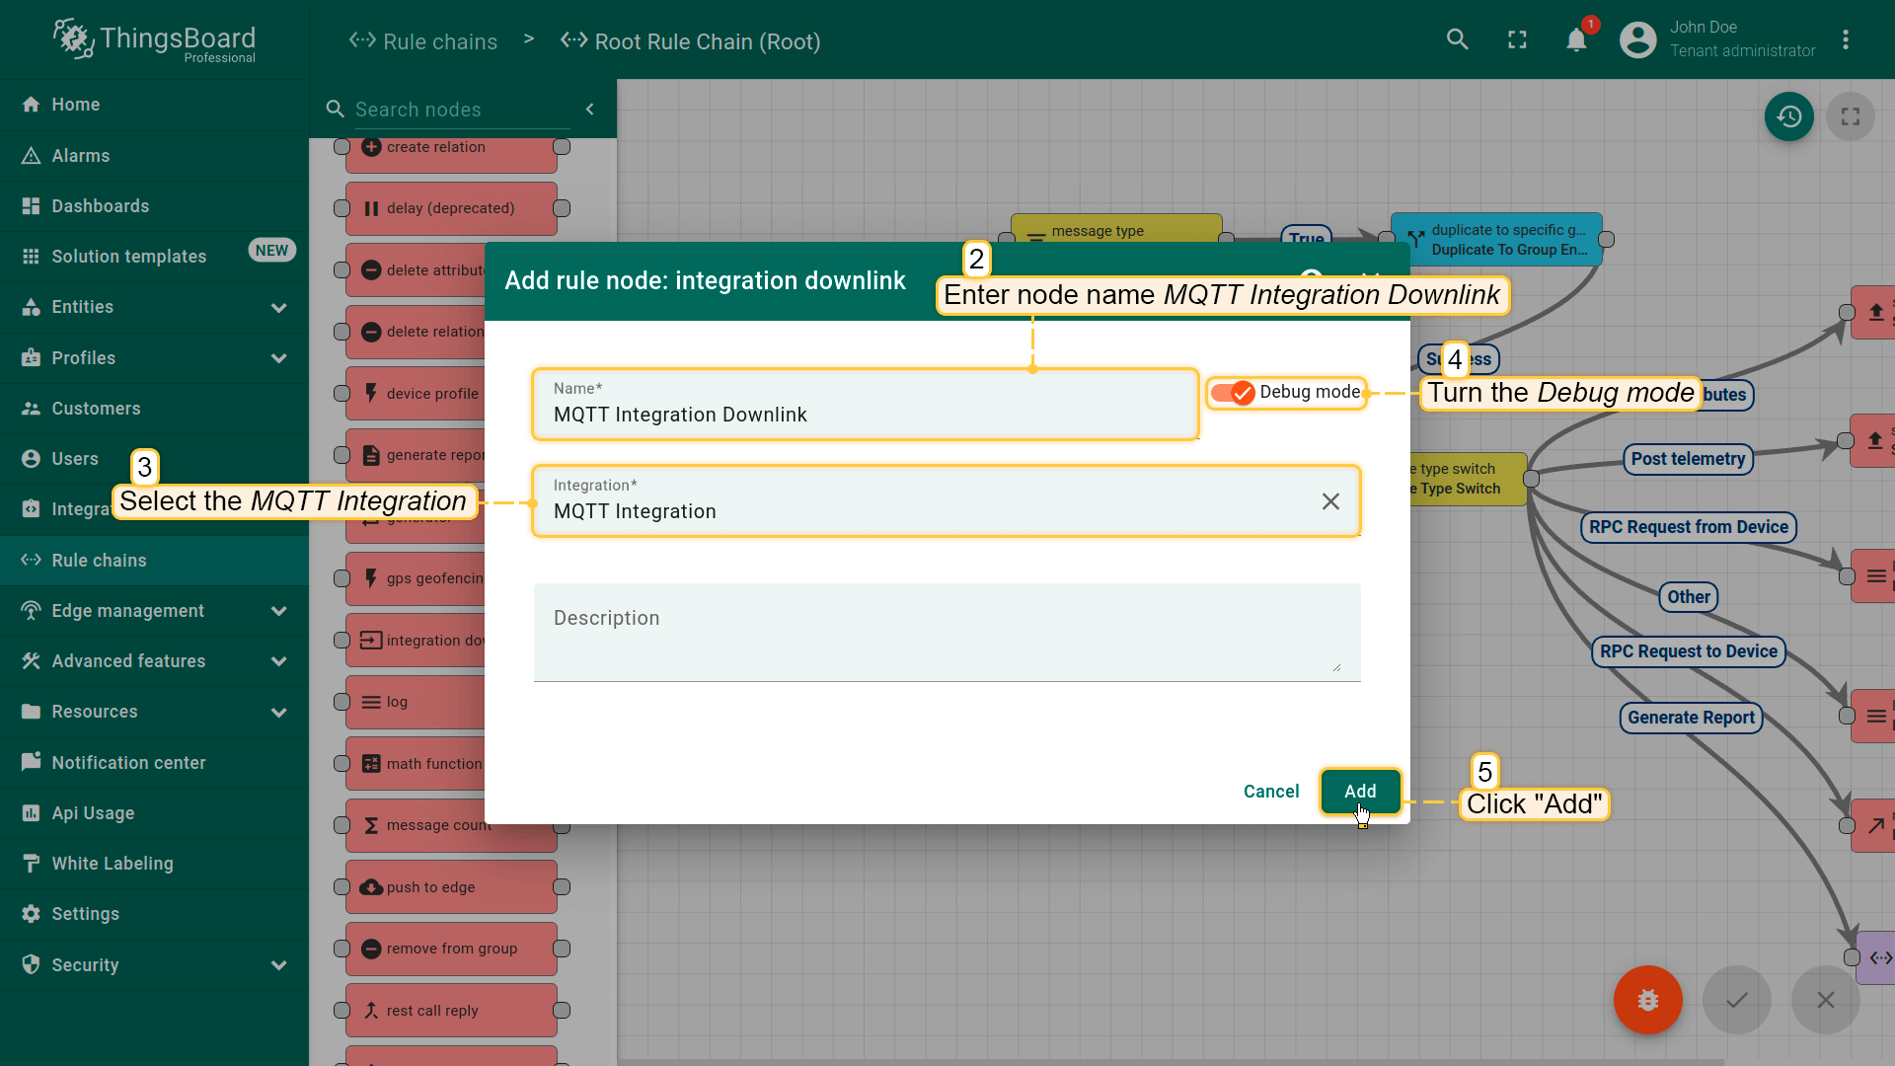Image resolution: width=1895 pixels, height=1066 pixels.
Task: Collapse the node library panel arrow
Action: (590, 110)
